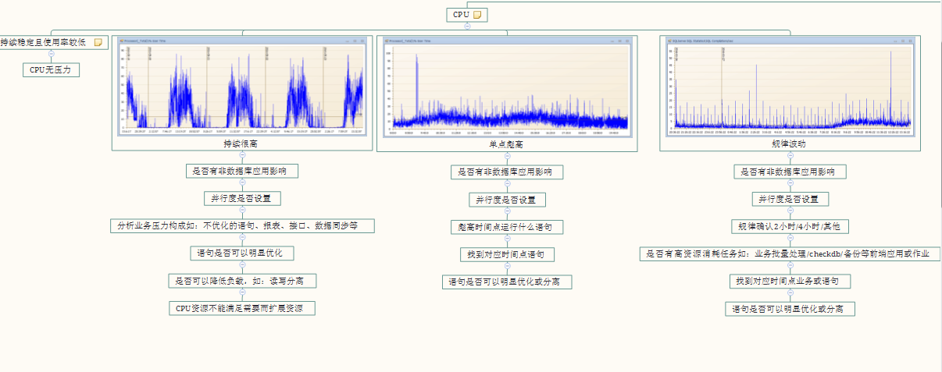942x372 pixels.
Task: Select the 找到对应时间点语句 node
Action: point(507,254)
